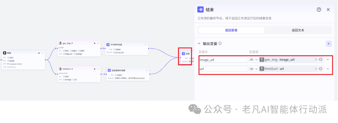The height and width of the screenshot is (123, 338).
Task: Click the width input tag in gen_img
Action: click(81, 51)
